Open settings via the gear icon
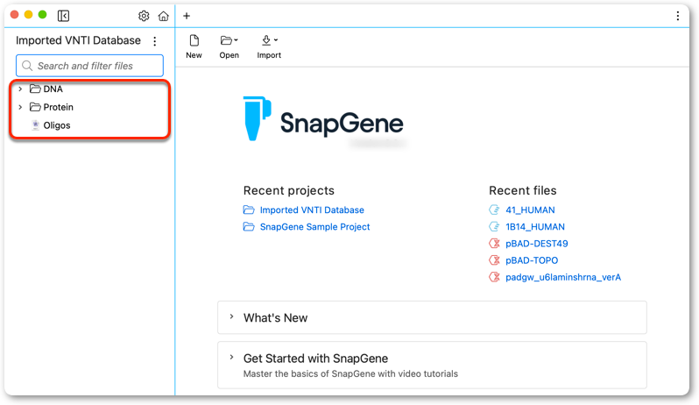The width and height of the screenshot is (699, 405). click(x=144, y=16)
